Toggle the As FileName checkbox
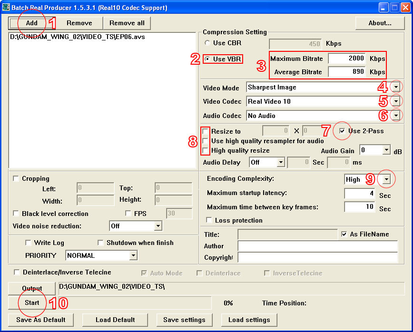The height and width of the screenshot is (332, 413). (x=344, y=234)
